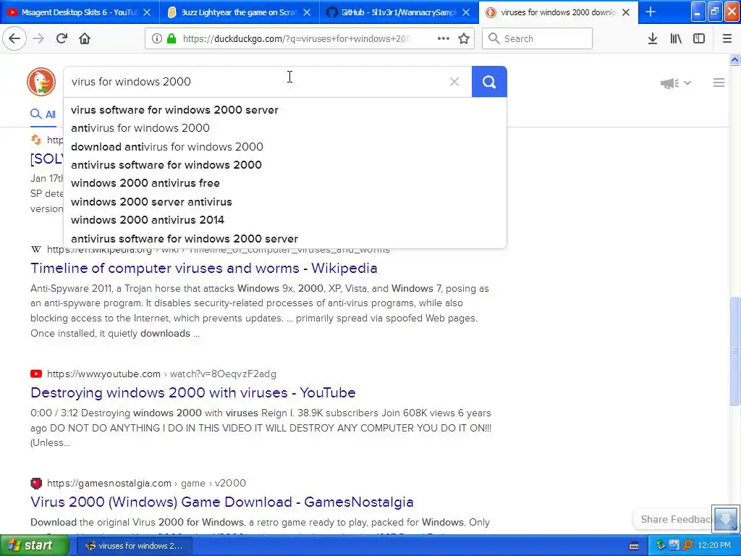
Task: Open the Downloads arrow panel
Action: tap(653, 38)
